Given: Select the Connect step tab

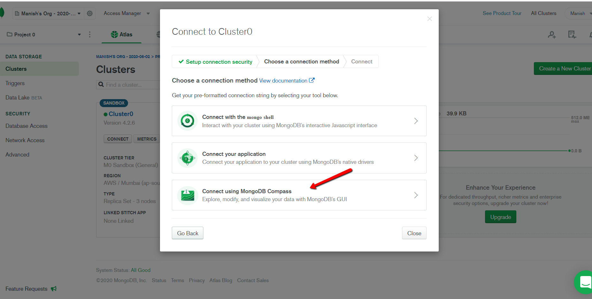Looking at the screenshot, I should [361, 62].
